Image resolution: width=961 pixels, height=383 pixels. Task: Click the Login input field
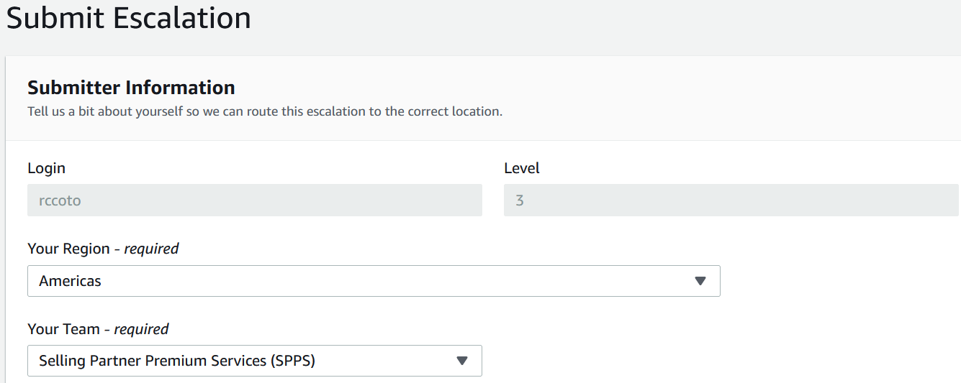pyautogui.click(x=254, y=200)
